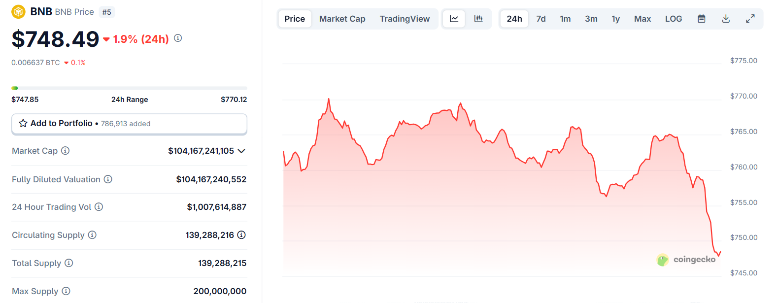Click the 139,288,215 total supply value
This screenshot has height=303, width=778.
(222, 263)
